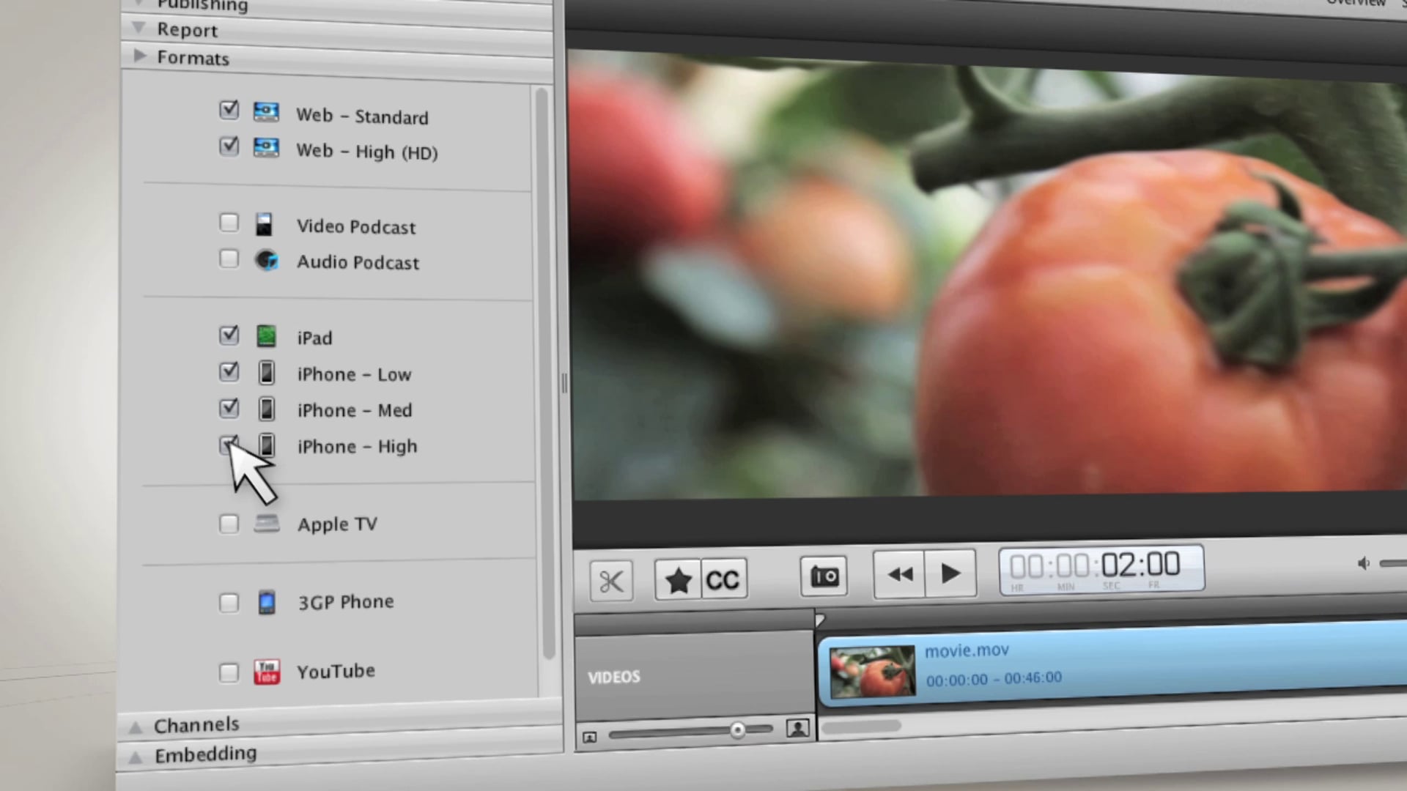Click the timeline playhead marker

[820, 620]
